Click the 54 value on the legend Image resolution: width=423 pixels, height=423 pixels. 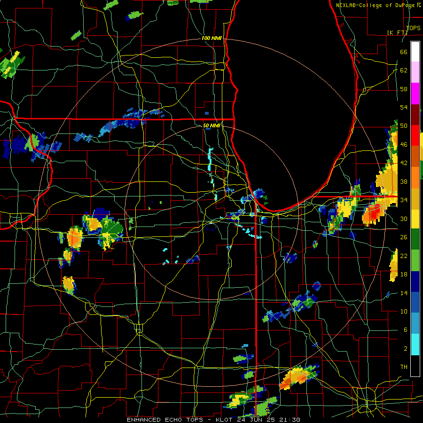(x=404, y=107)
